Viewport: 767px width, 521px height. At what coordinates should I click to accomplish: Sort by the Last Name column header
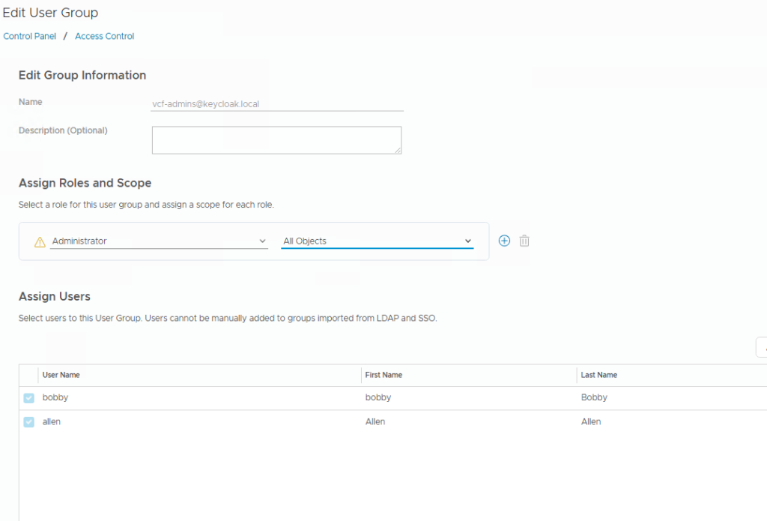click(x=599, y=375)
